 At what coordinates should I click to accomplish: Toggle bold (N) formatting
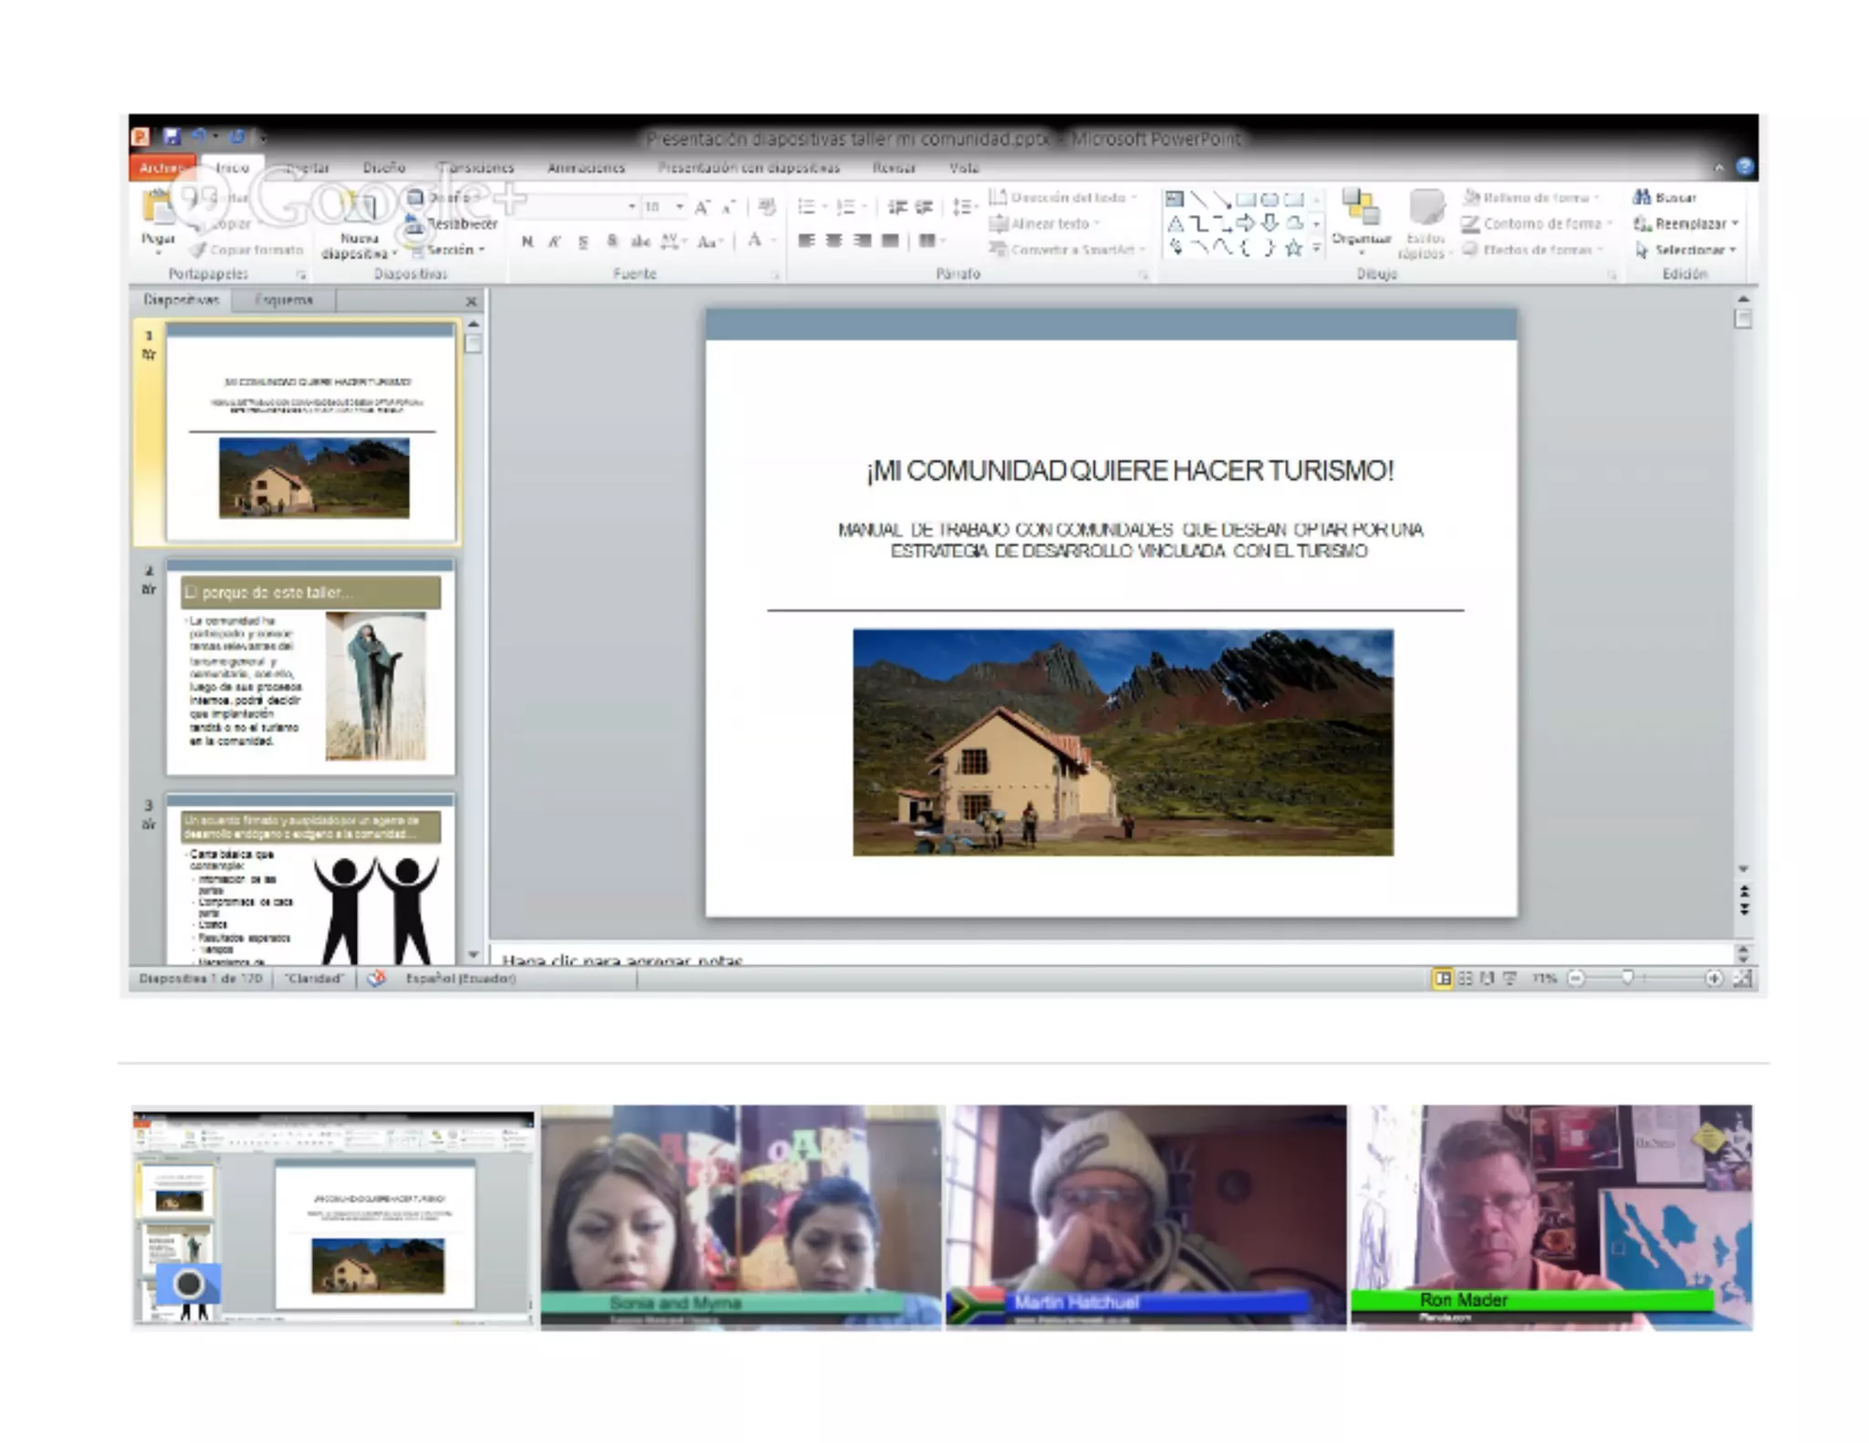tap(527, 242)
